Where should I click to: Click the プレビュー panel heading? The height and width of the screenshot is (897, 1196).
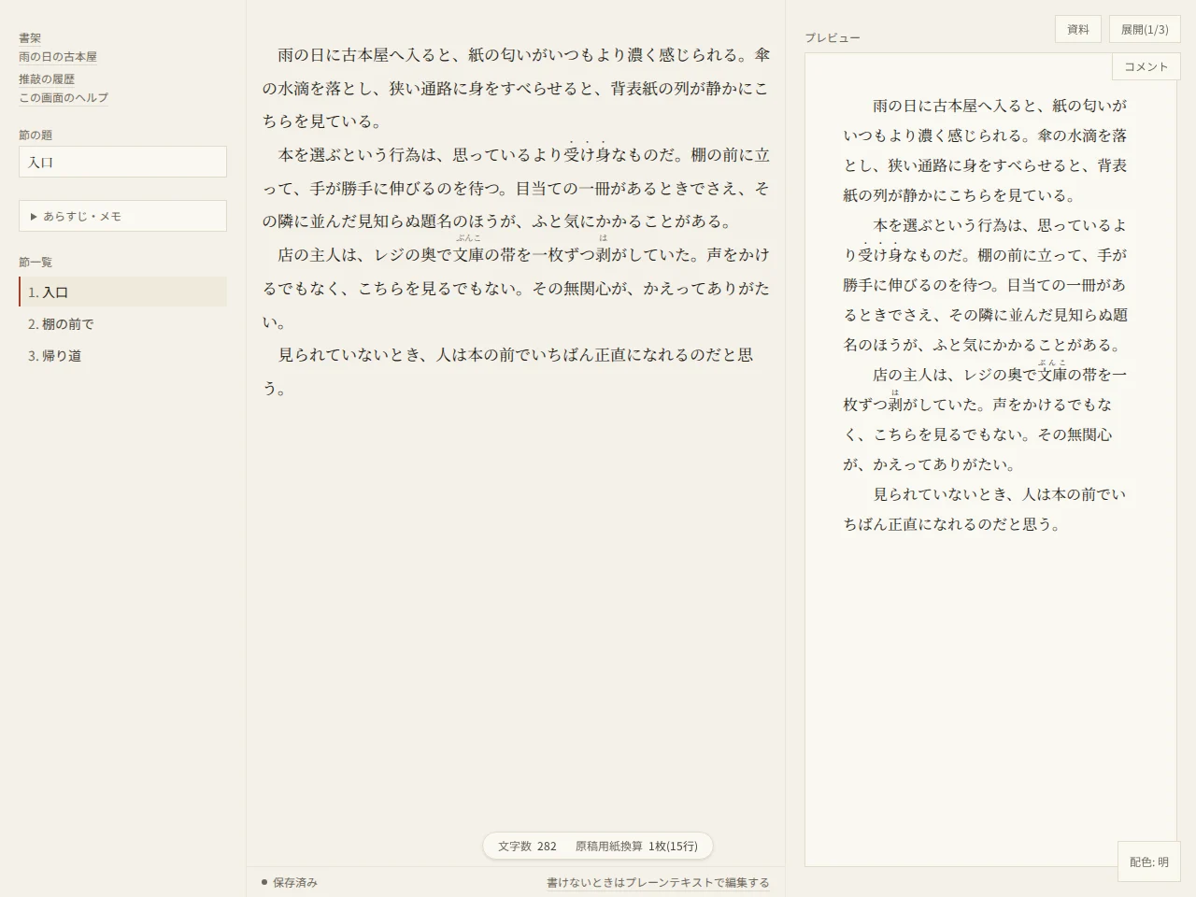[833, 38]
